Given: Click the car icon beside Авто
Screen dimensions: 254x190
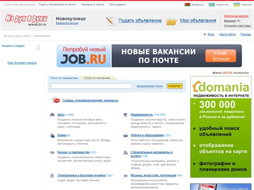Looking at the screenshot, I should coord(52,115).
